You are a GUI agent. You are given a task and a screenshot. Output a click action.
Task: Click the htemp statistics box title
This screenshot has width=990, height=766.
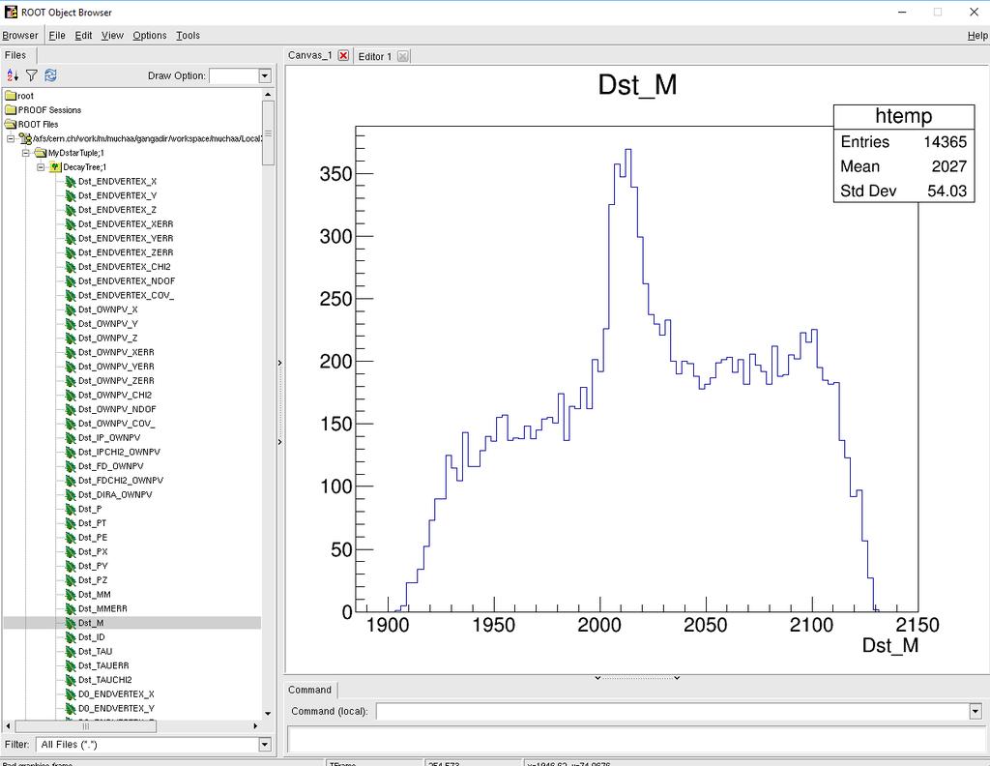point(904,116)
